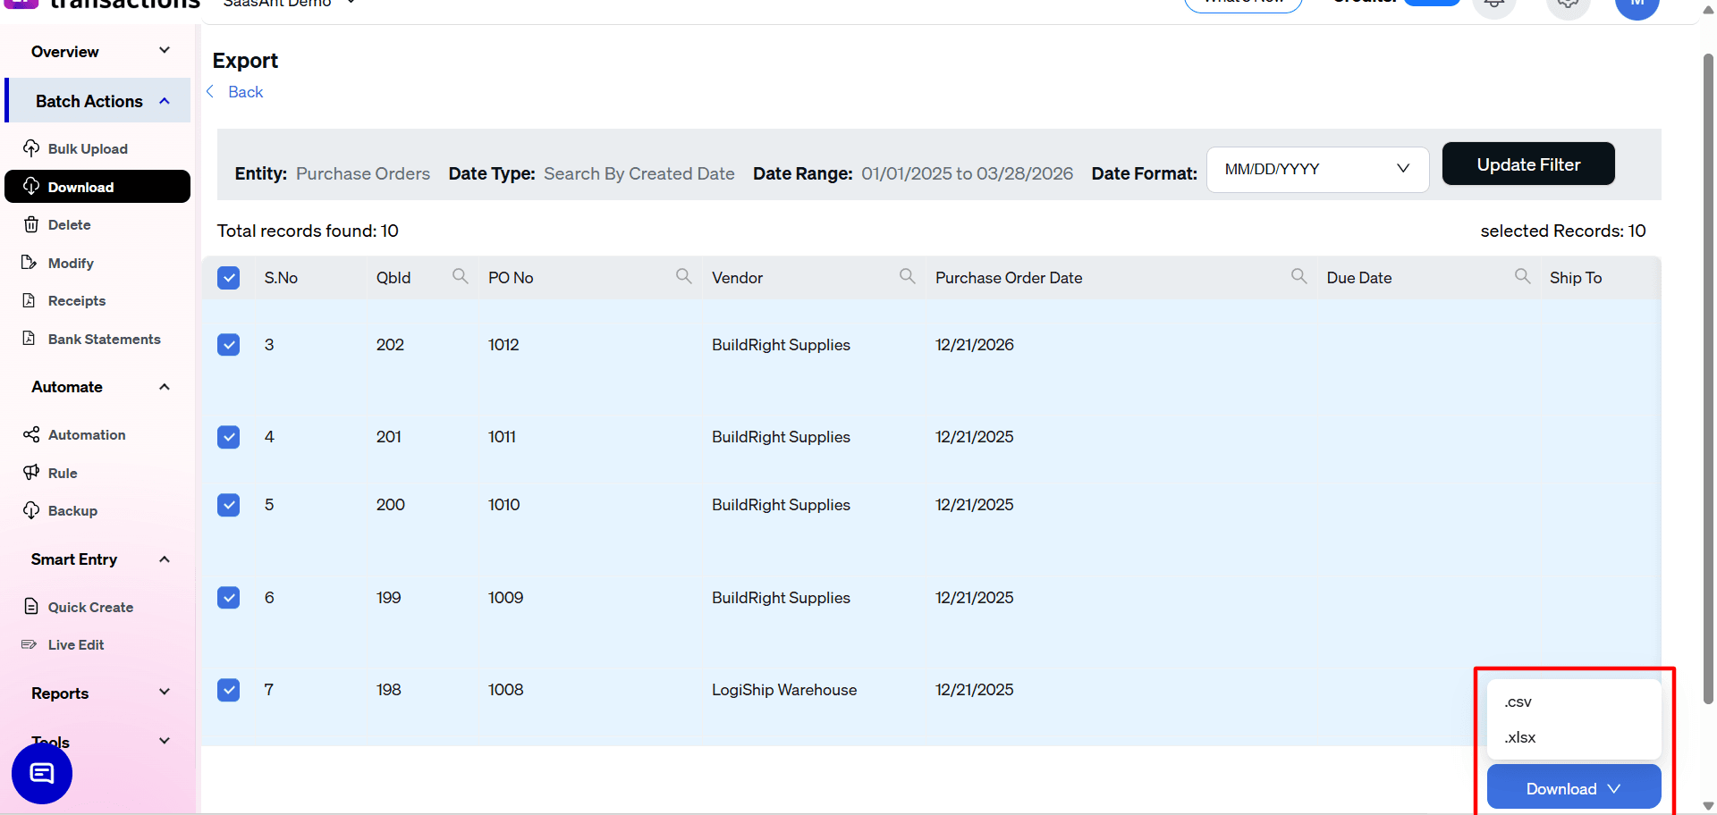
Task: Open the Date Format dropdown
Action: pyautogui.click(x=1316, y=169)
